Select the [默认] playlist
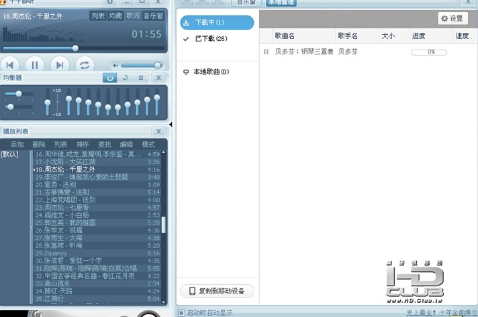478x317 pixels. pos(9,154)
